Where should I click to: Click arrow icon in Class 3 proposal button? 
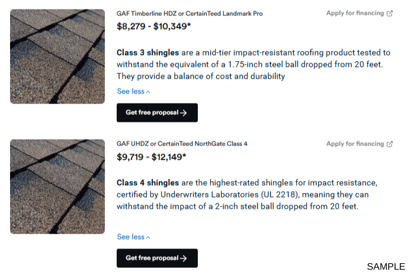click(x=184, y=112)
